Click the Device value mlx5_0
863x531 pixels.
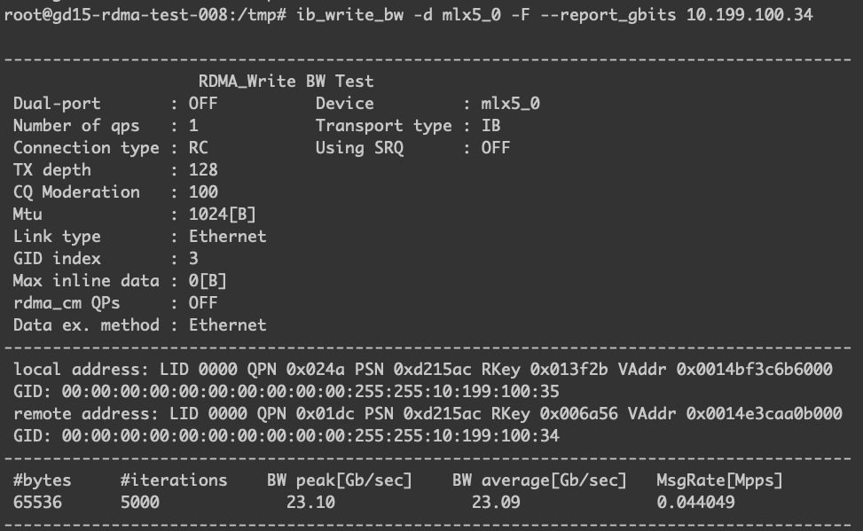(510, 103)
